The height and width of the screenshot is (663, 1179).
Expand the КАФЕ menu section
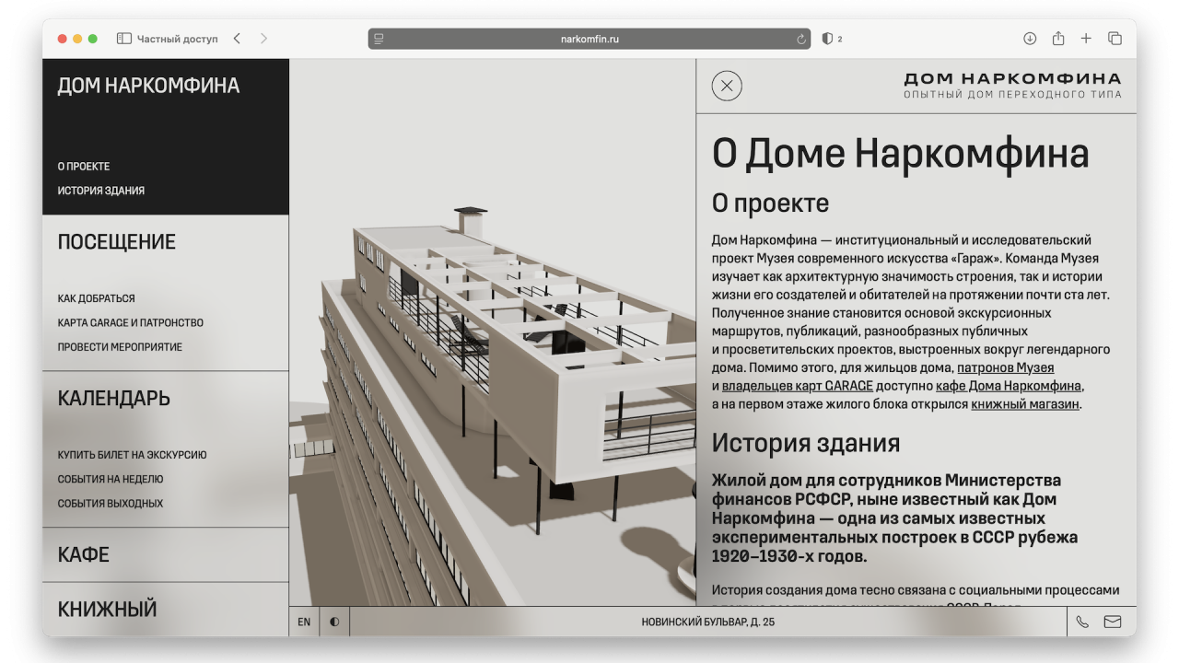(84, 554)
